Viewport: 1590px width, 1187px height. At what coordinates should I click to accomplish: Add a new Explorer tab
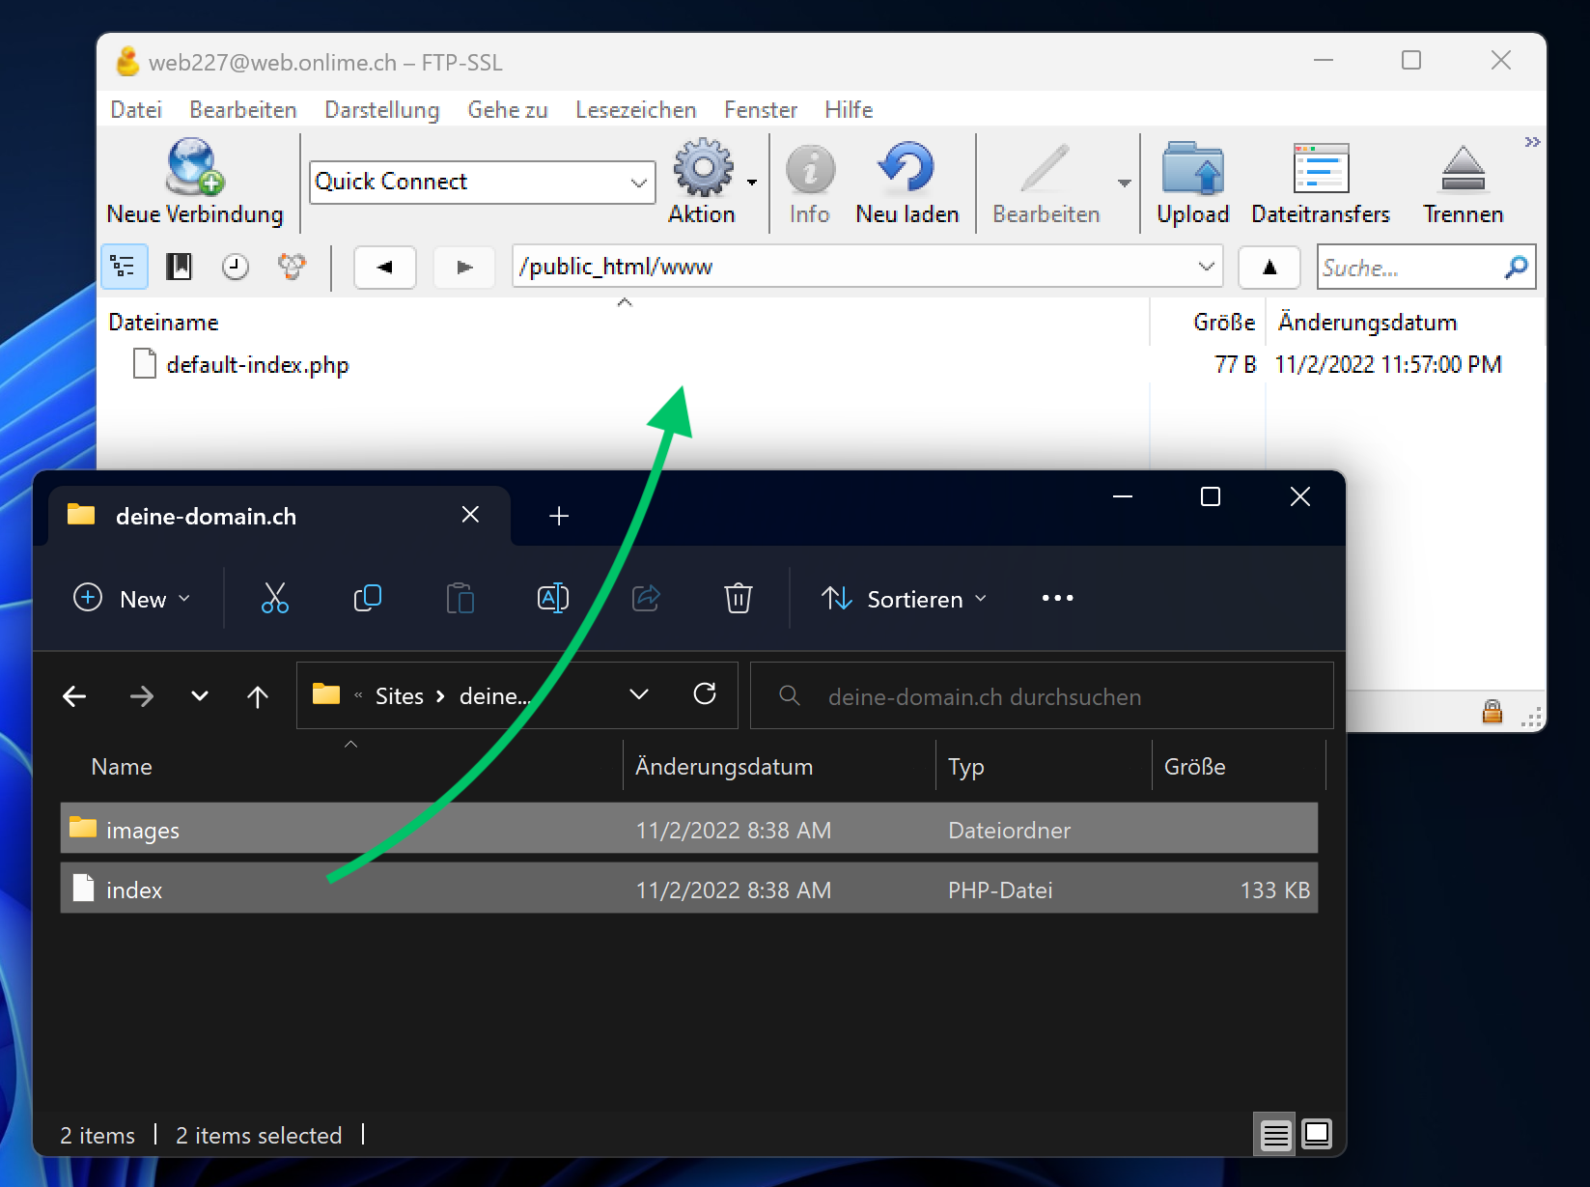tap(559, 516)
